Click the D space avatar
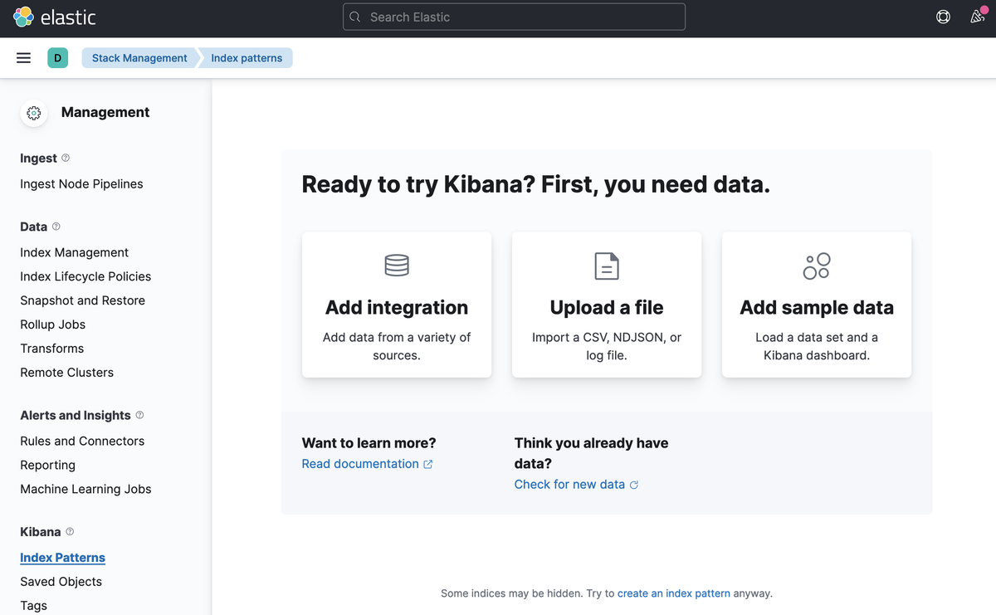The width and height of the screenshot is (996, 615). (x=57, y=58)
